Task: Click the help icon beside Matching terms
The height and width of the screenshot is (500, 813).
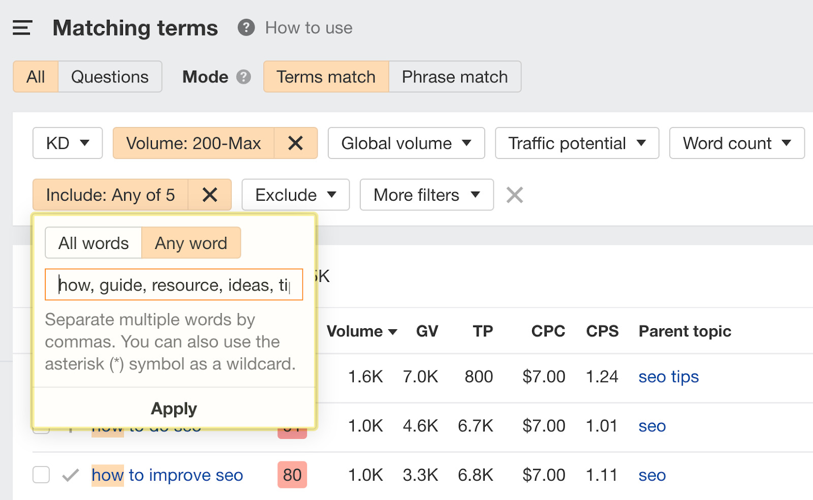Action: pyautogui.click(x=245, y=28)
